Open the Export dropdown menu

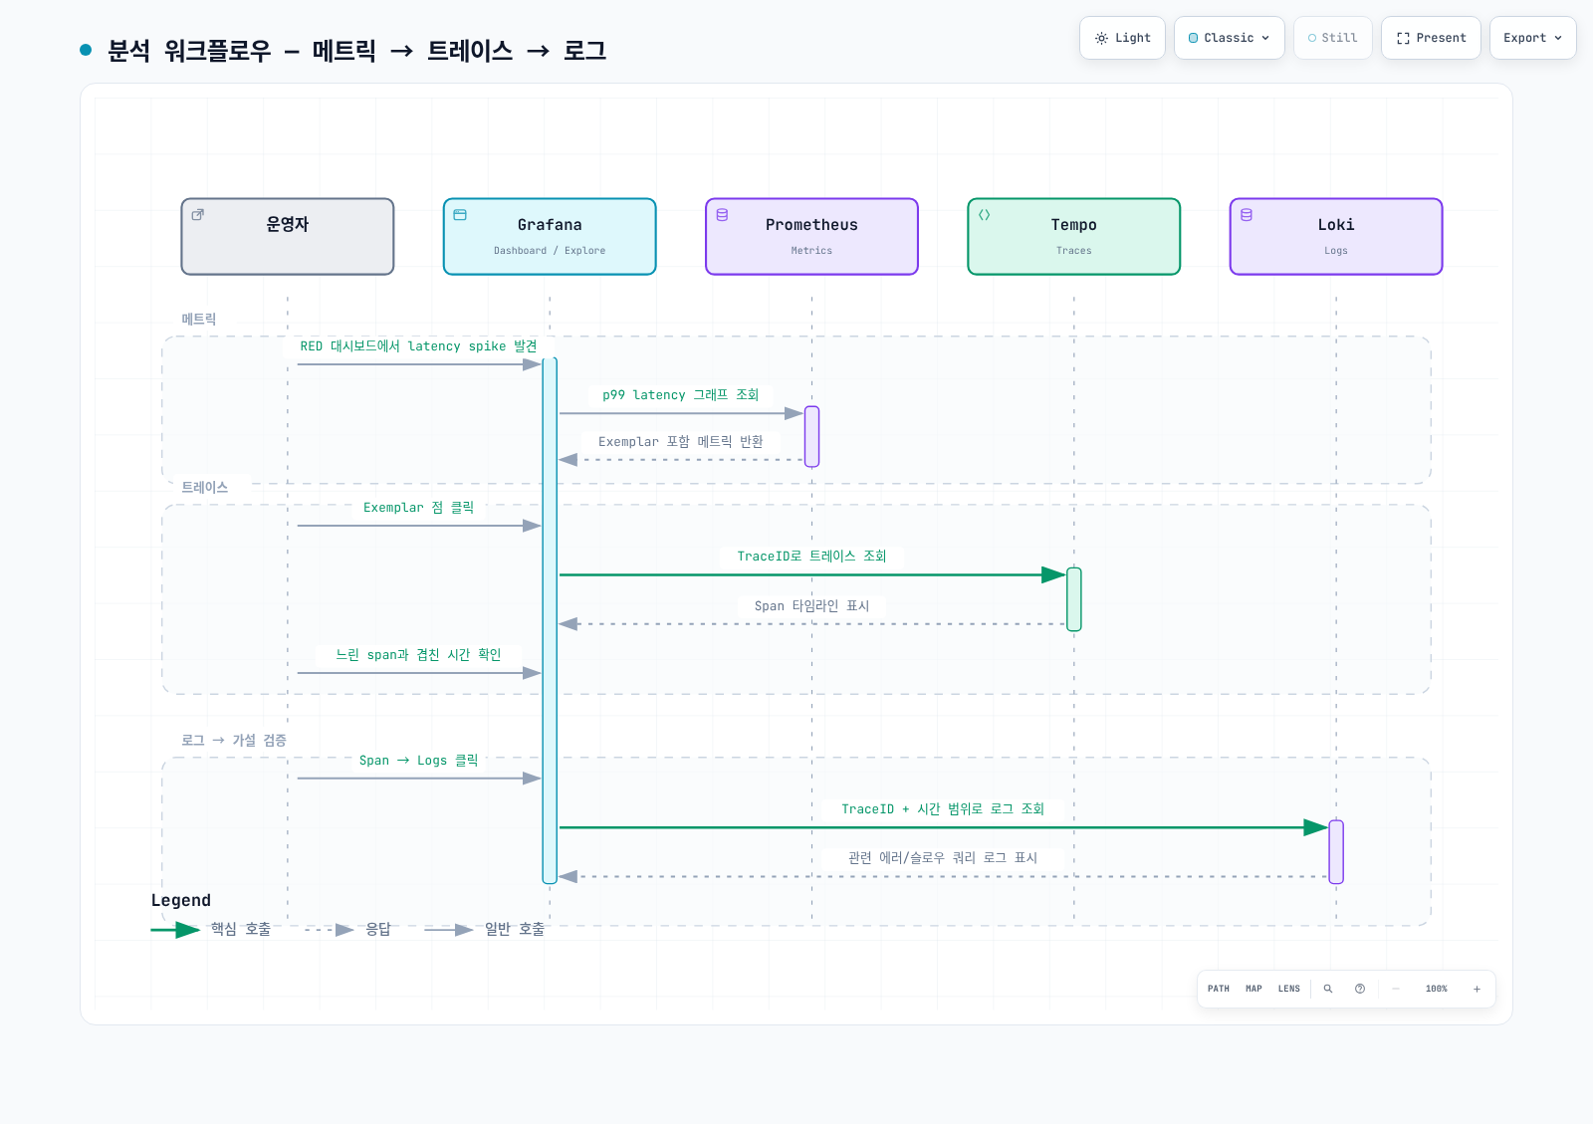[1532, 38]
